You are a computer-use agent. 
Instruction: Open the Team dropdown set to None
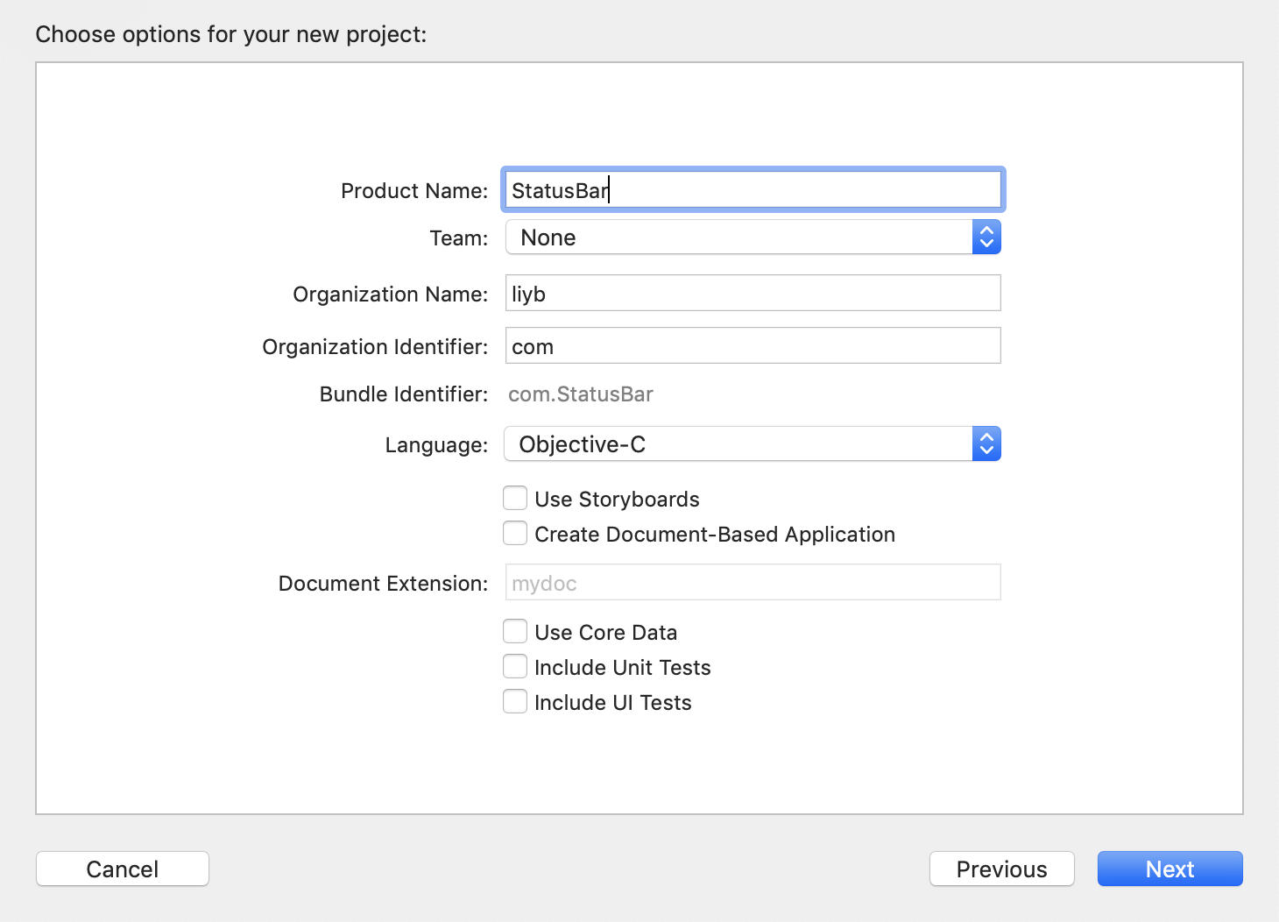click(752, 238)
